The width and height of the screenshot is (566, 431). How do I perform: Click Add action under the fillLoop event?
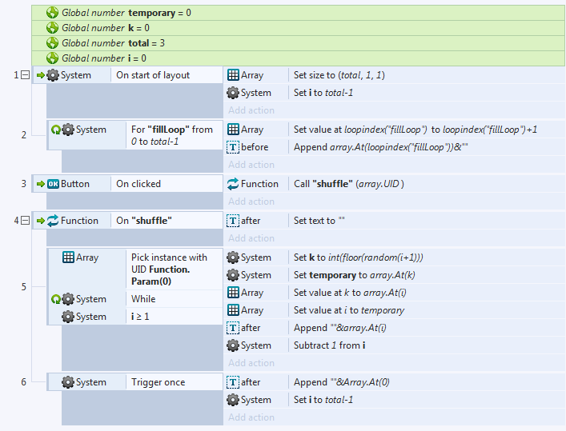[x=251, y=165]
